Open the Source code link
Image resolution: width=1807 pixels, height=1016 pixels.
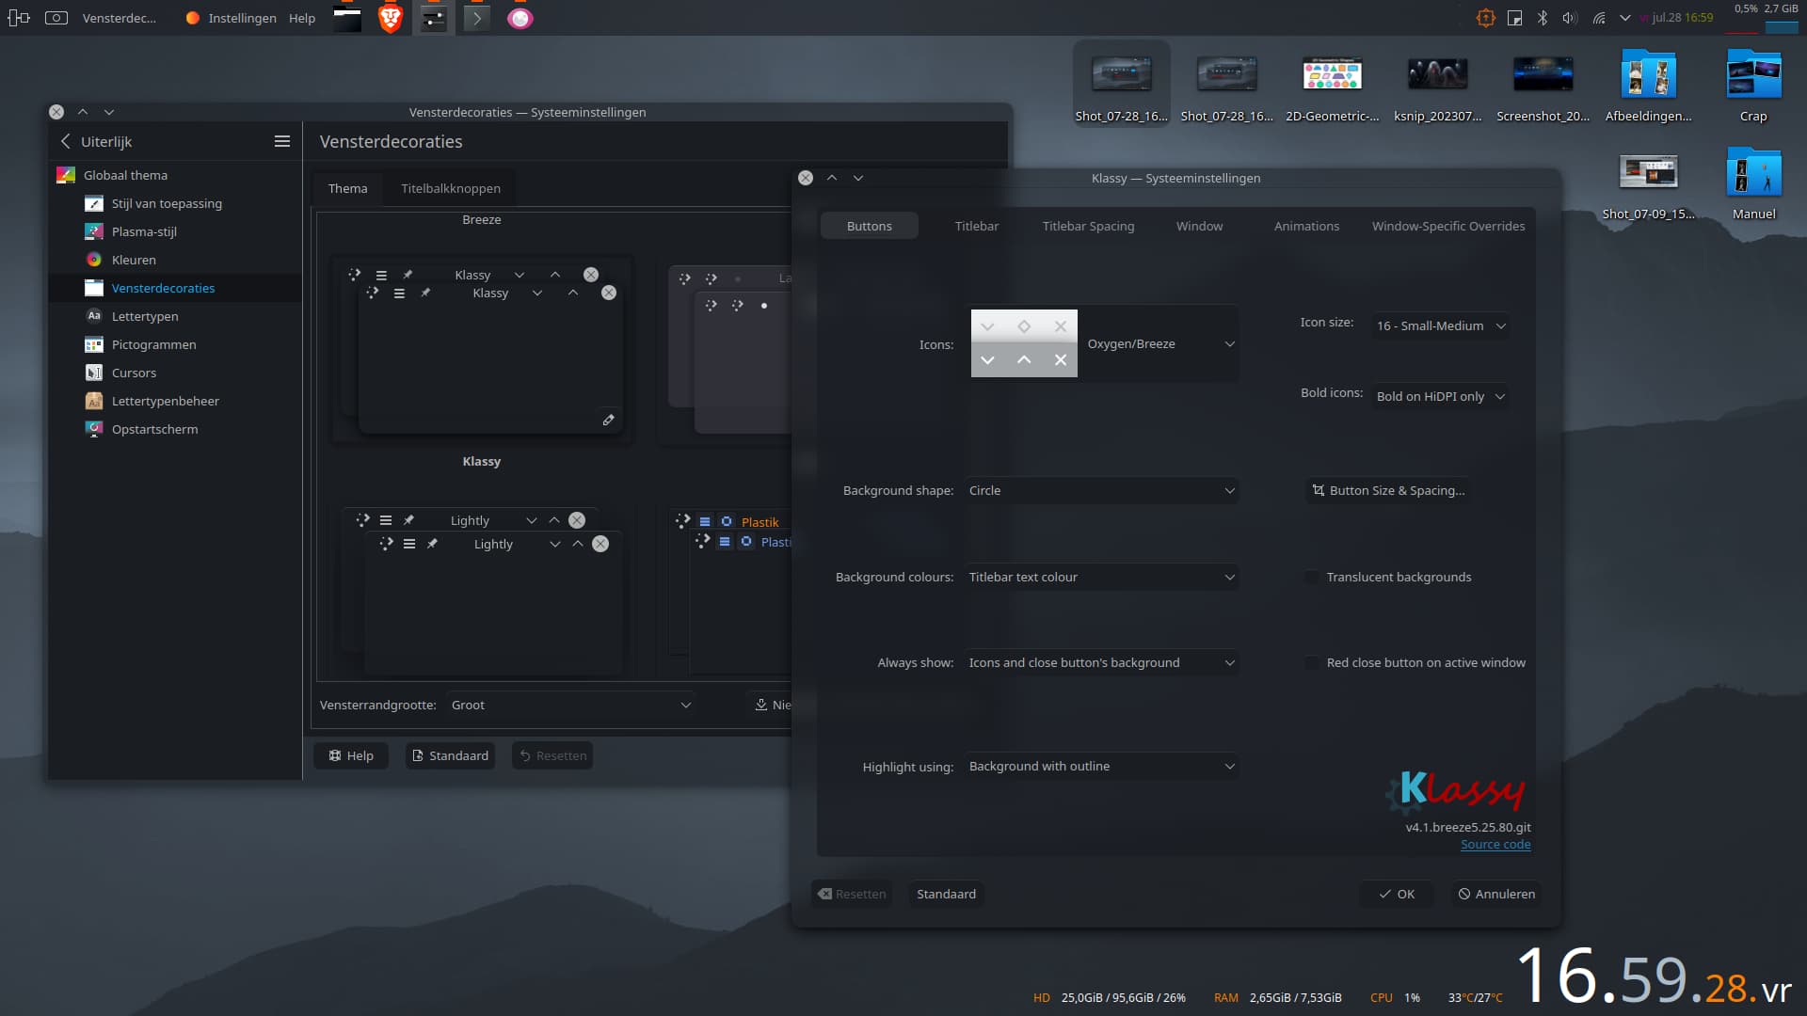click(1495, 844)
